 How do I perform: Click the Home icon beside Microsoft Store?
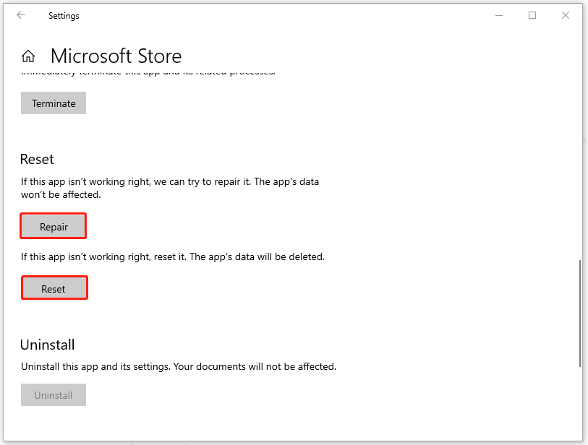click(28, 56)
